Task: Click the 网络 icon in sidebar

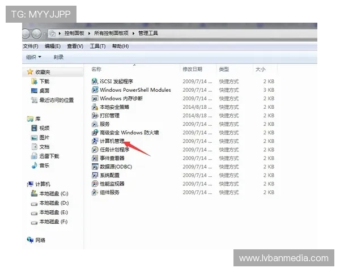Action: pos(30,240)
